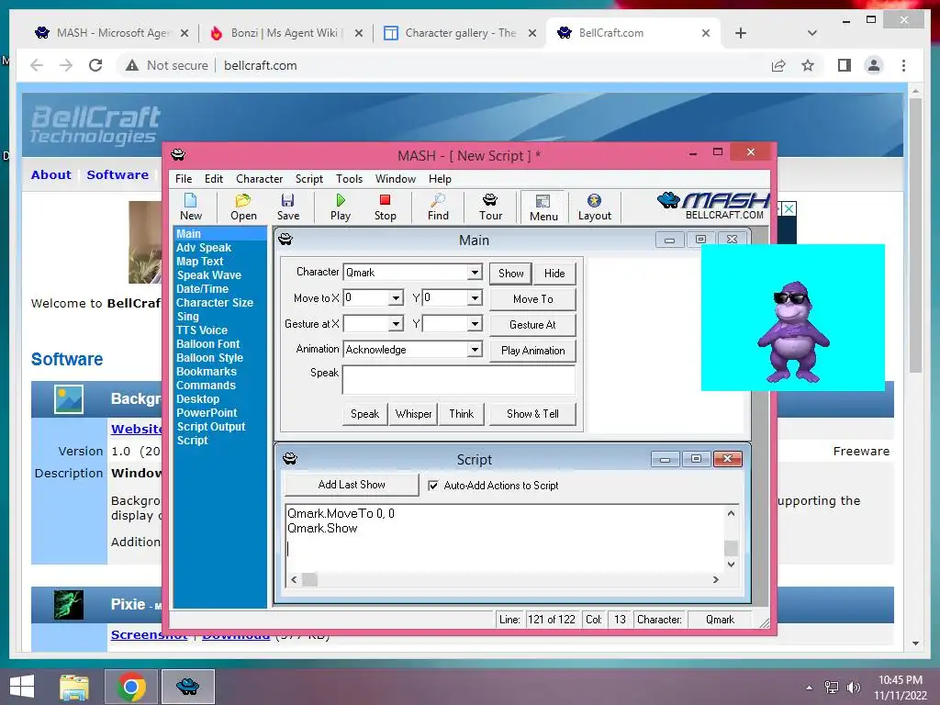Open the Script menu
940x705 pixels.
click(308, 179)
